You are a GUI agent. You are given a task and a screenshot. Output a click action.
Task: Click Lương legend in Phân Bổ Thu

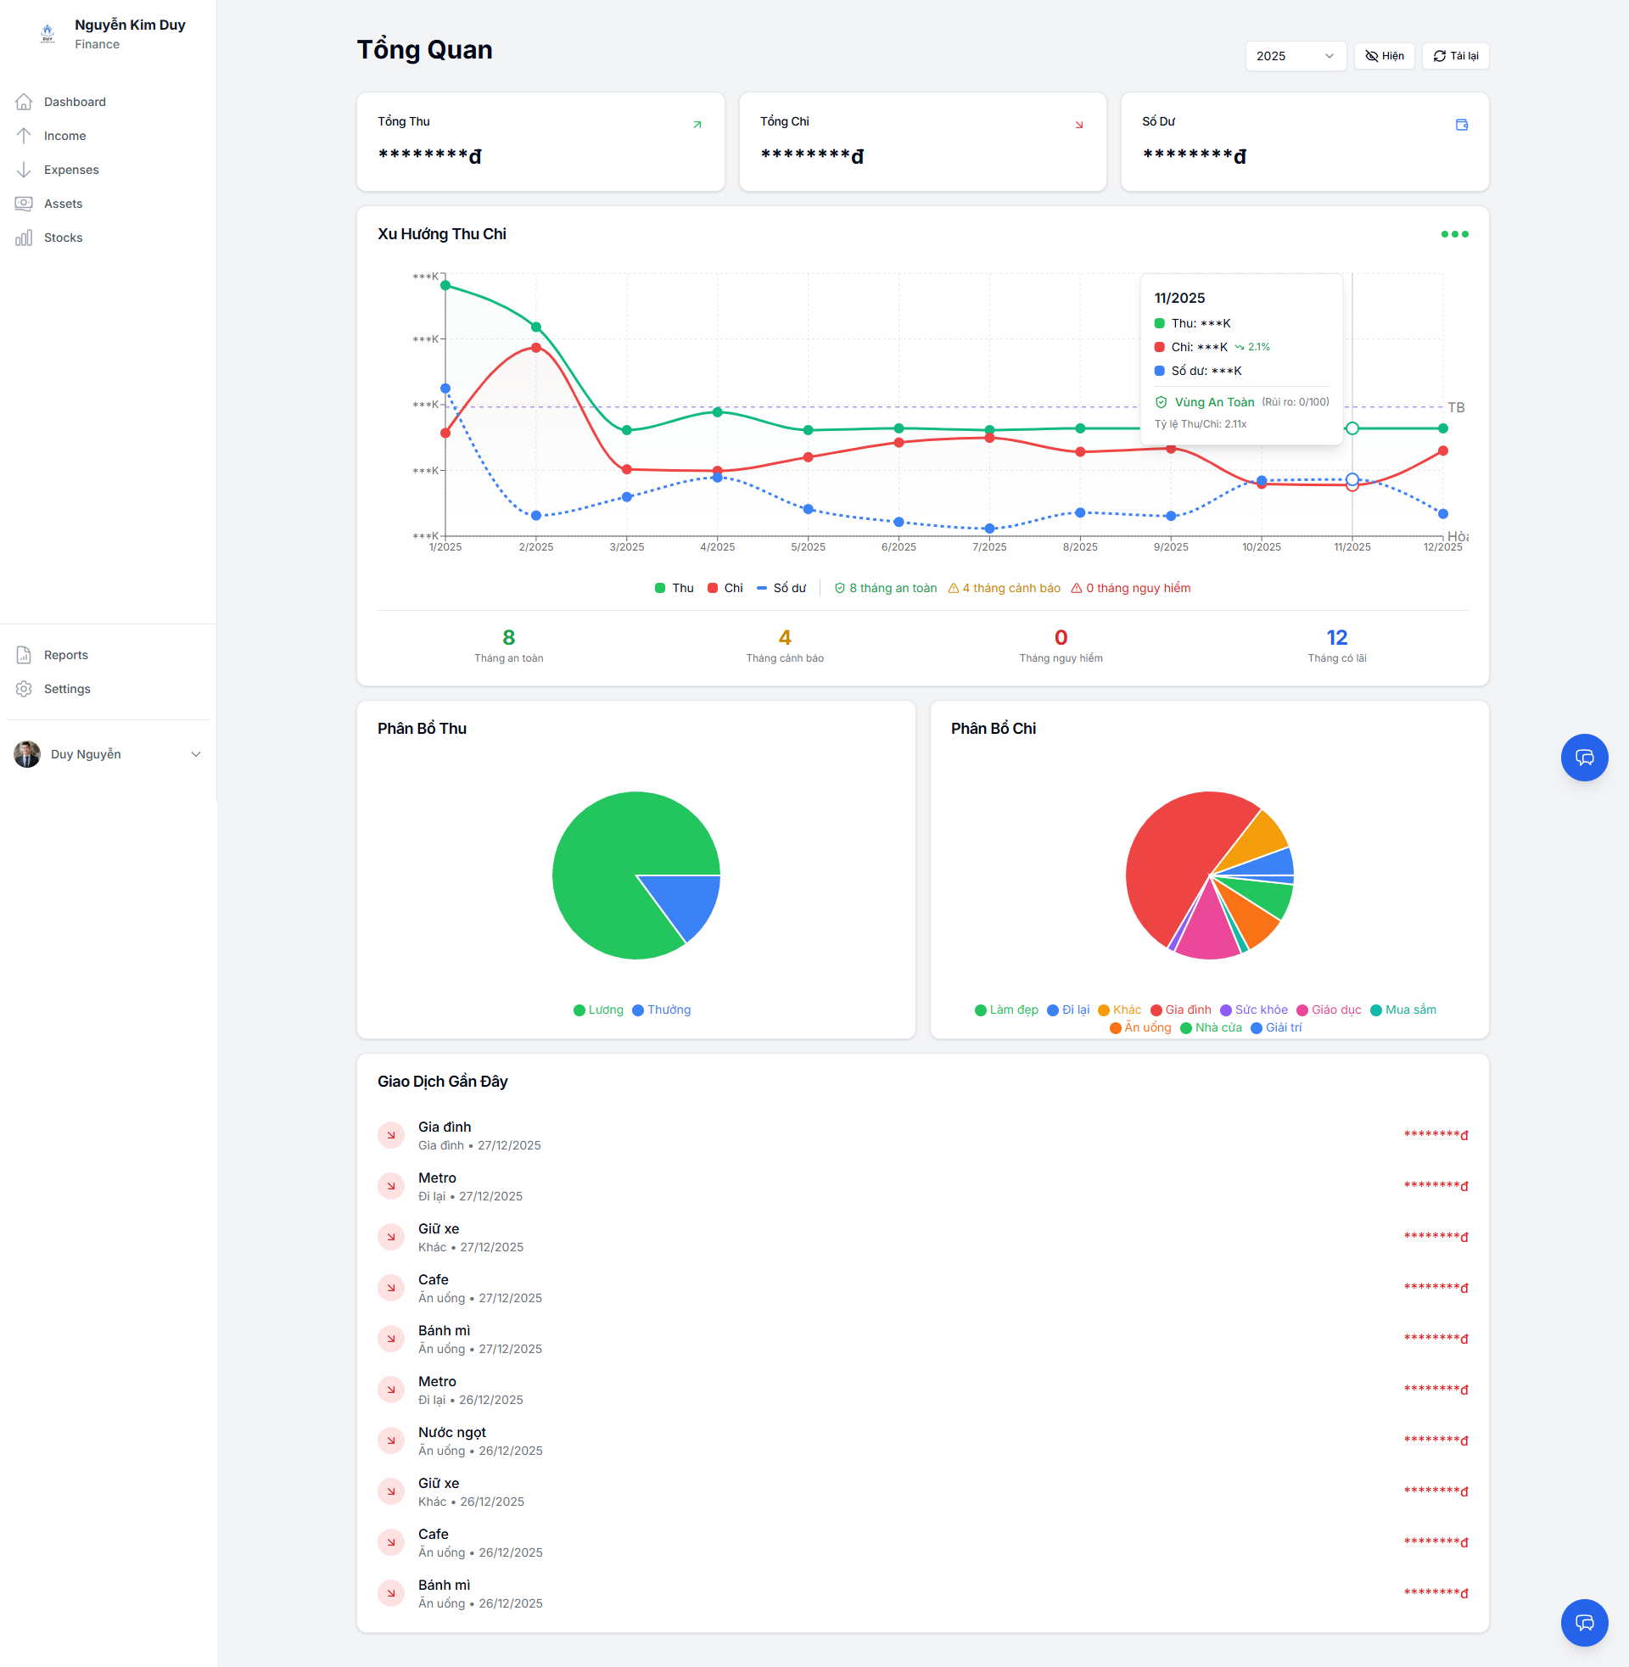point(598,1010)
